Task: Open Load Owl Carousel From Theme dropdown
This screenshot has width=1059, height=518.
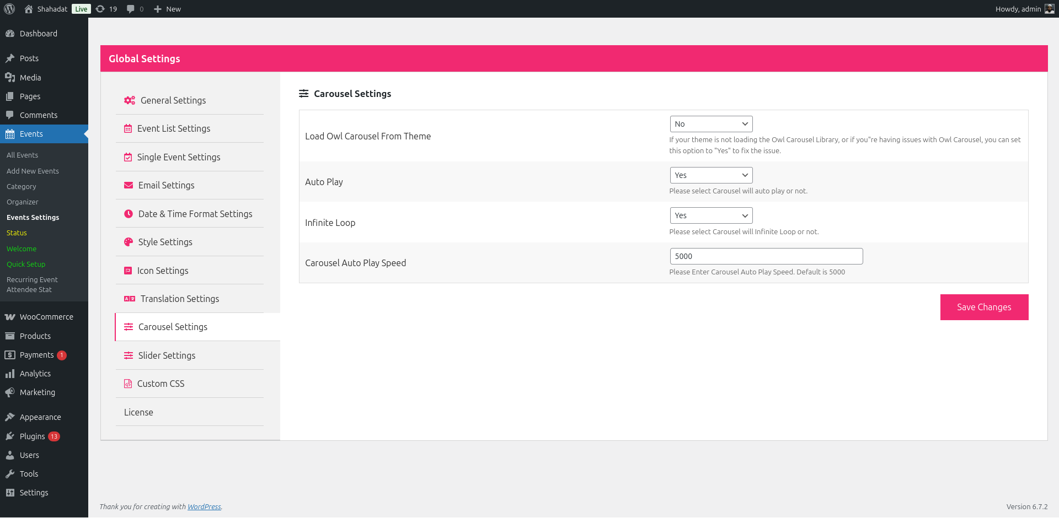Action: tap(711, 124)
